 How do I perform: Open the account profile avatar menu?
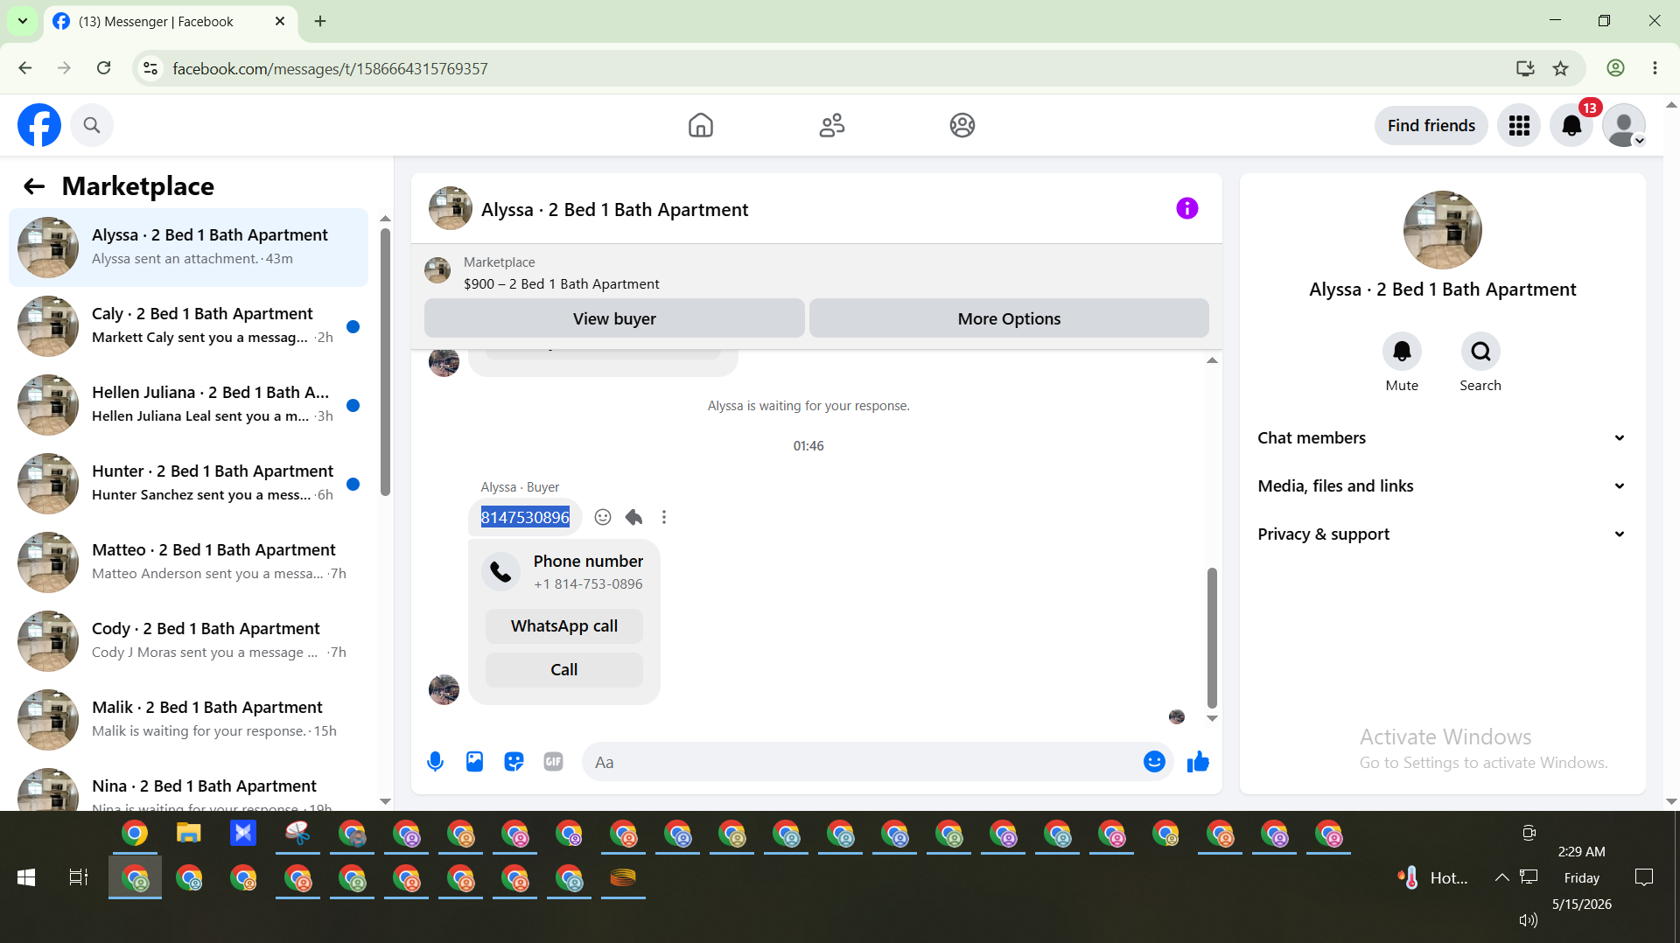coord(1624,126)
